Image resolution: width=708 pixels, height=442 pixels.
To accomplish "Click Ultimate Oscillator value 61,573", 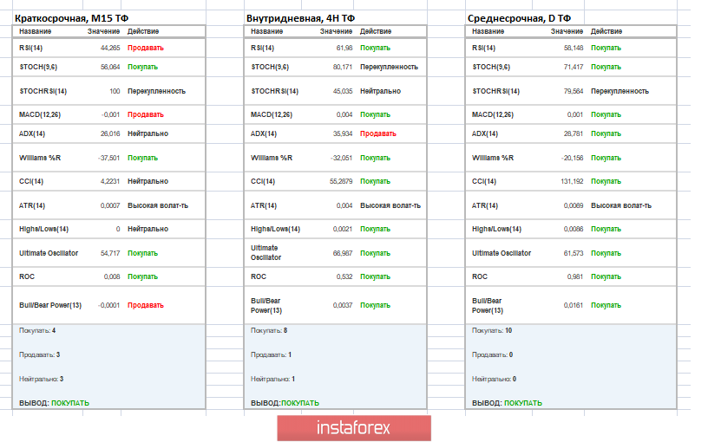I will [574, 253].
